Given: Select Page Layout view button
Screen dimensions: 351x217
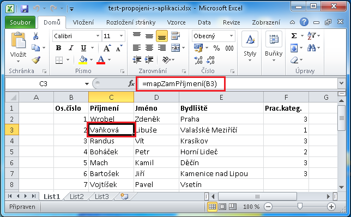Looking at the screenshot, I should tap(222, 207).
